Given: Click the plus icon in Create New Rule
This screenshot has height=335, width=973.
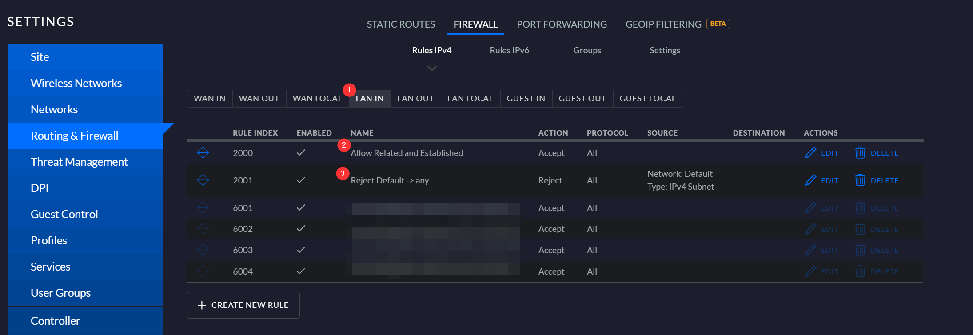Looking at the screenshot, I should pyautogui.click(x=202, y=305).
